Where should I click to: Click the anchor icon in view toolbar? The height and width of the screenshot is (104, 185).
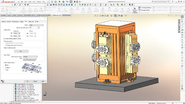[x=48, y=5]
